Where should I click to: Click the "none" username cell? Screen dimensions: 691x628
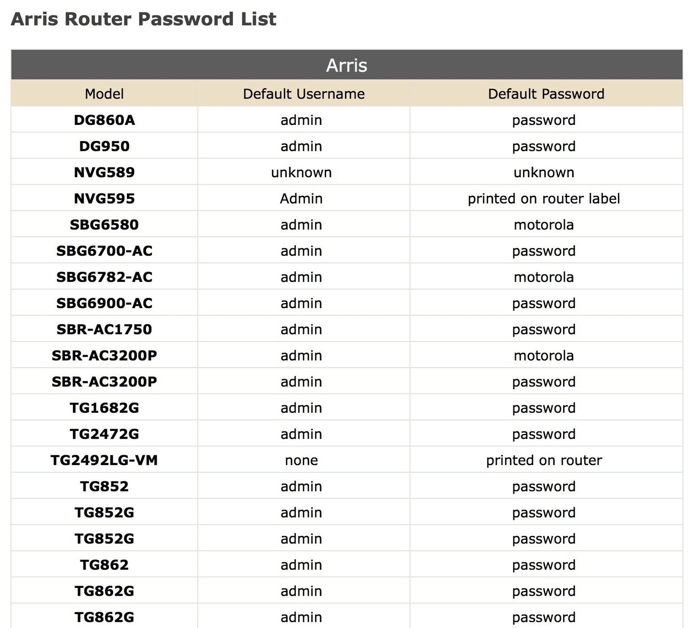tap(301, 460)
